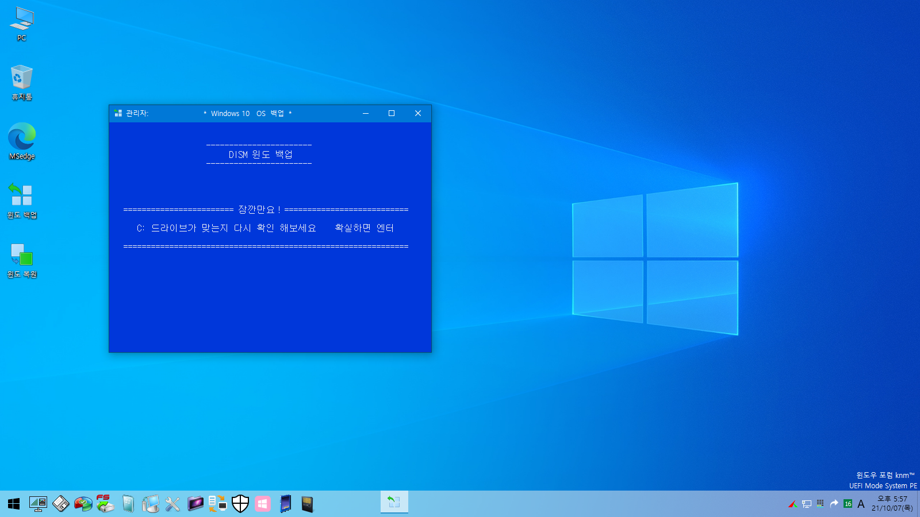Screen dimensions: 920x517
Task: Click the backup console window system icon
Action: 118,113
